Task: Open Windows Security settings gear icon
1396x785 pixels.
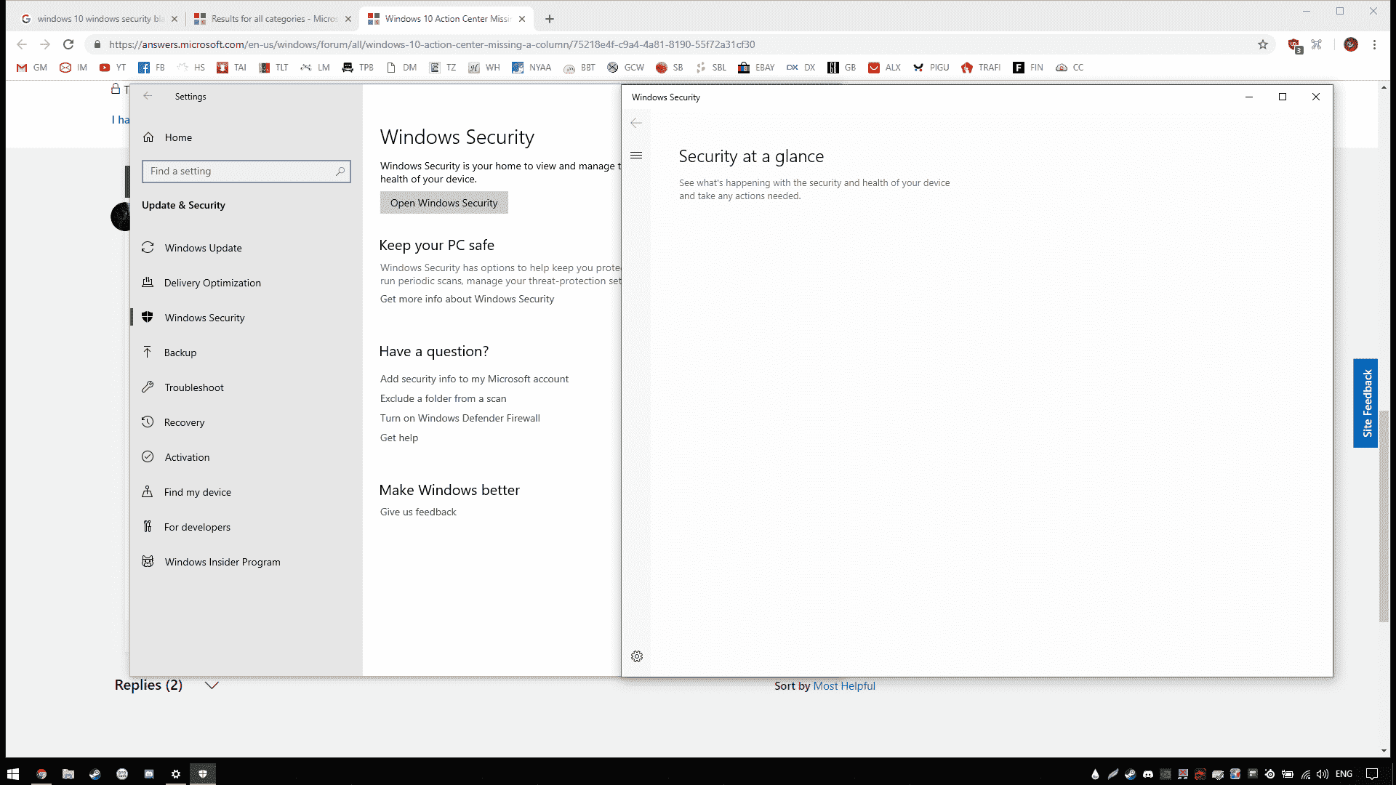Action: pyautogui.click(x=637, y=656)
